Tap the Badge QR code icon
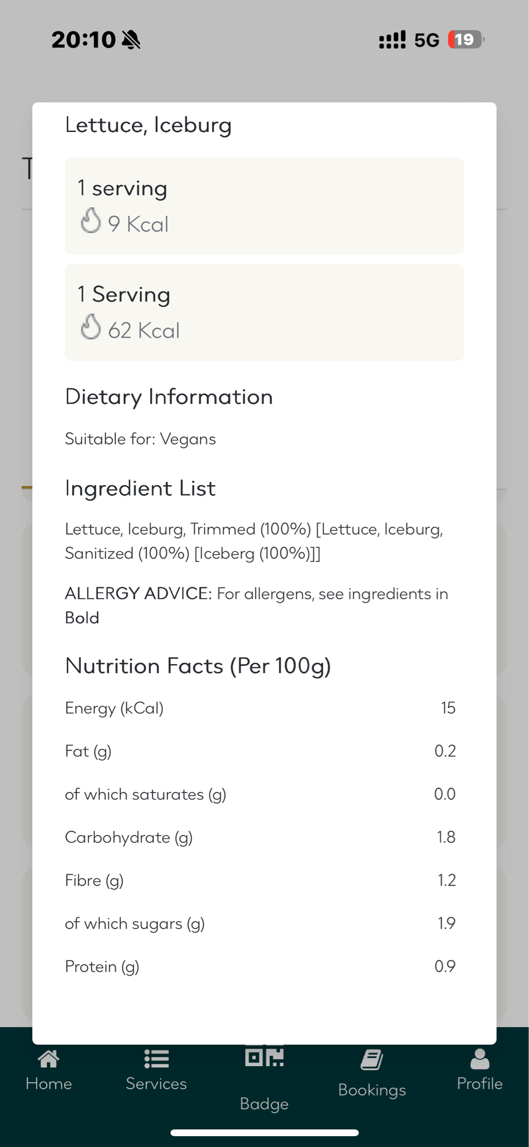This screenshot has width=529, height=1147. (264, 1056)
